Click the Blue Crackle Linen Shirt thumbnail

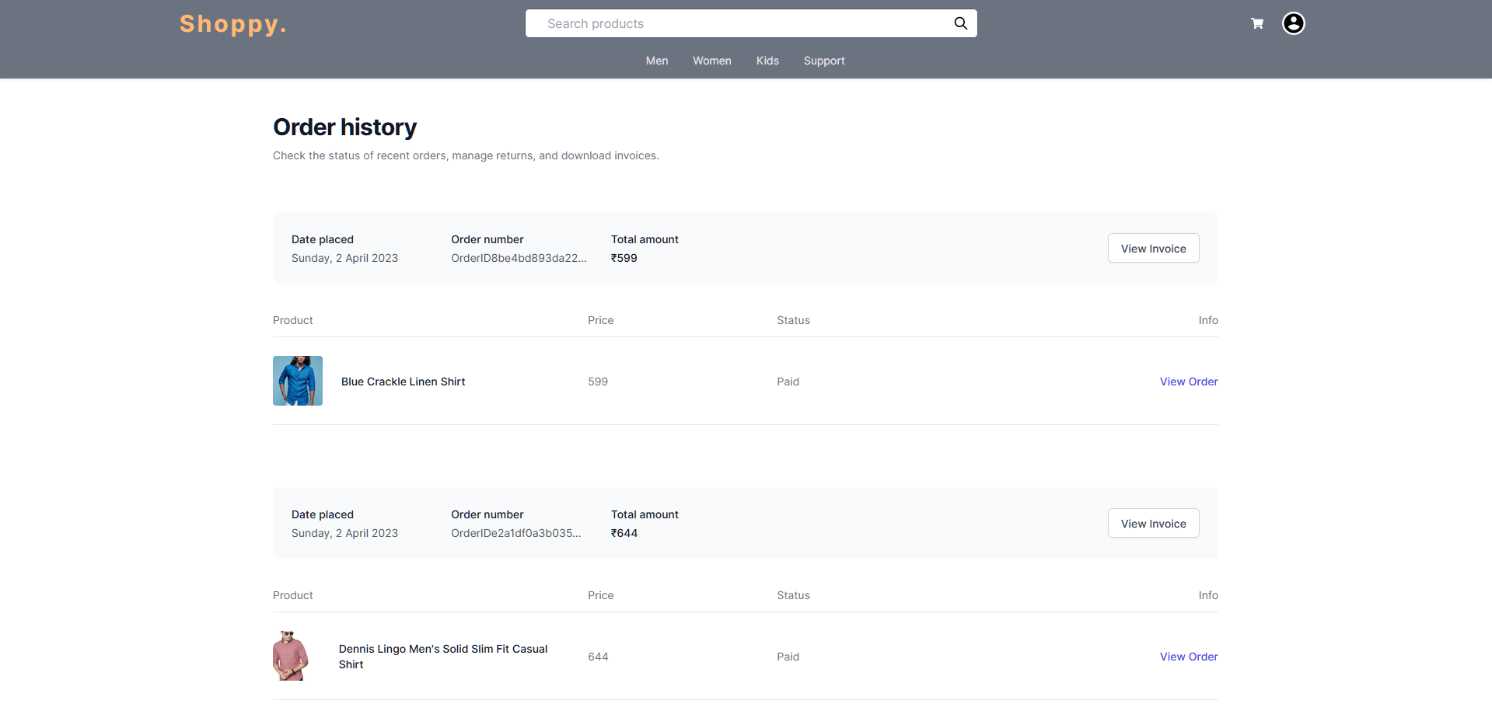tap(297, 380)
